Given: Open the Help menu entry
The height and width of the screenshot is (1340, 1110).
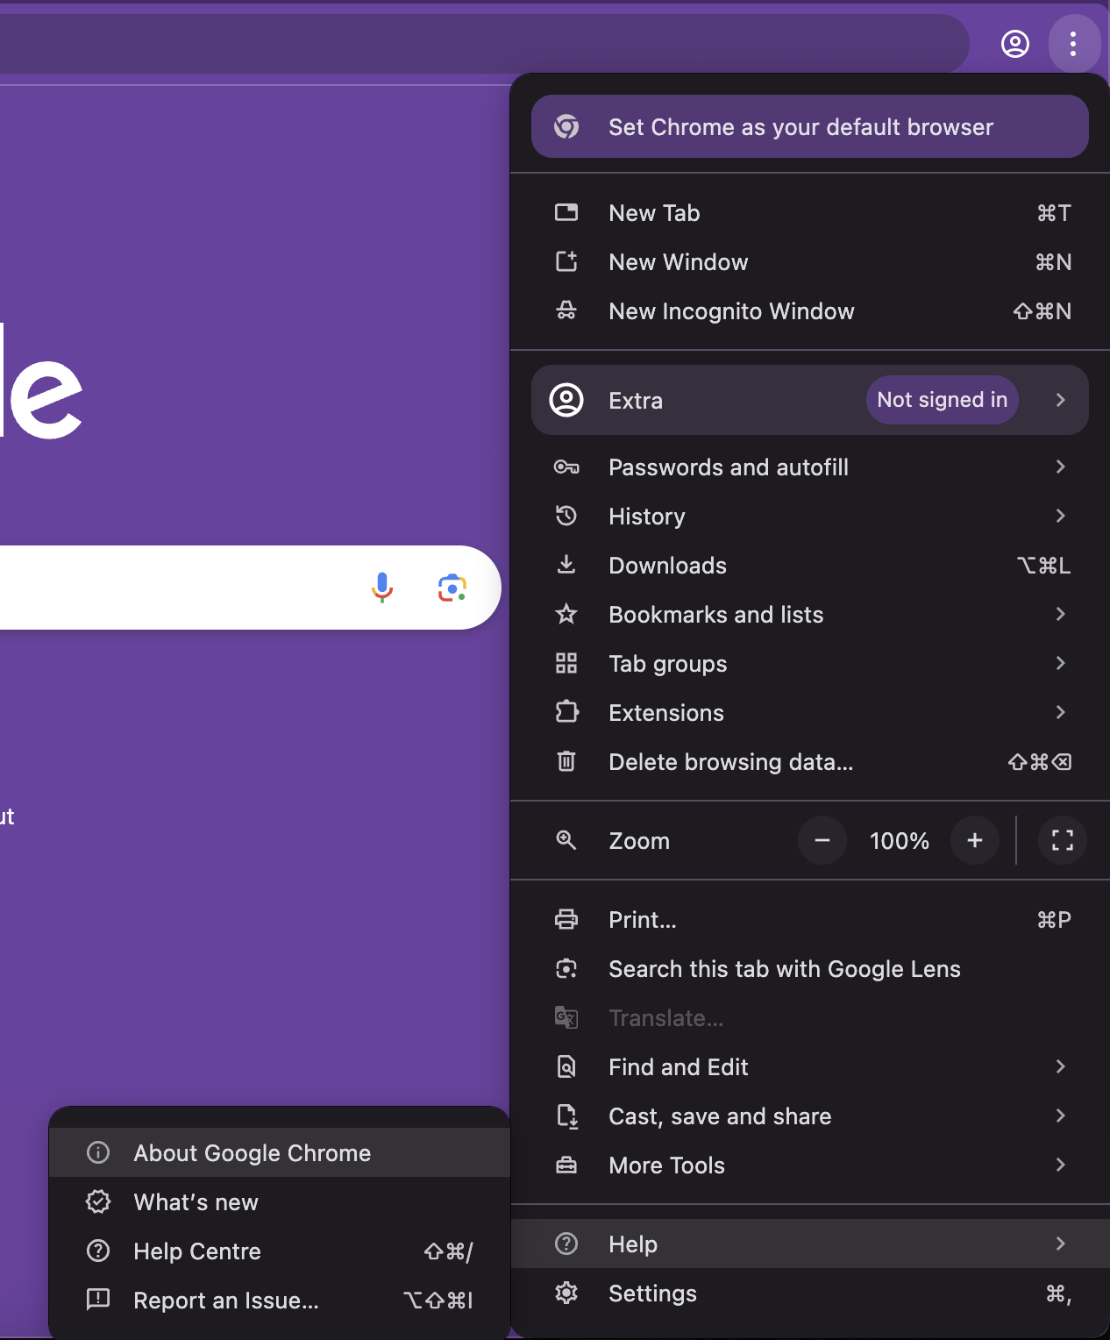Looking at the screenshot, I should tap(810, 1244).
